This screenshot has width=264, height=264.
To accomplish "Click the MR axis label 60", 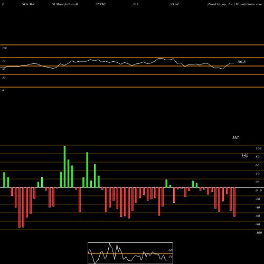I will pos(258,165).
